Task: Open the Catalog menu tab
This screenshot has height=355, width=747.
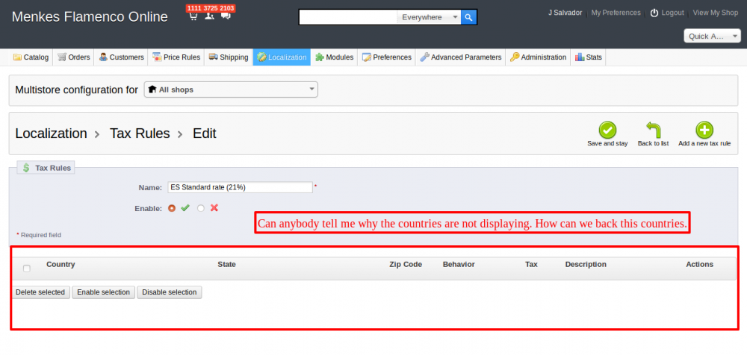Action: pyautogui.click(x=31, y=57)
